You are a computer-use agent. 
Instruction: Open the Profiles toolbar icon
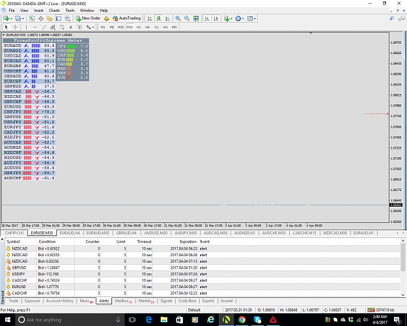point(18,18)
